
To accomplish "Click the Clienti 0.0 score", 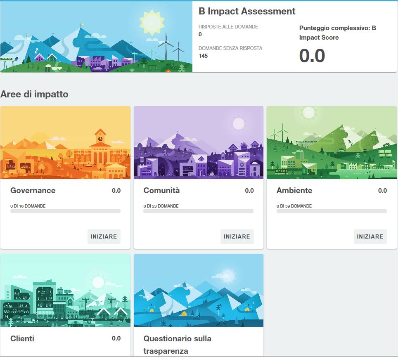I will pyautogui.click(x=116, y=338).
